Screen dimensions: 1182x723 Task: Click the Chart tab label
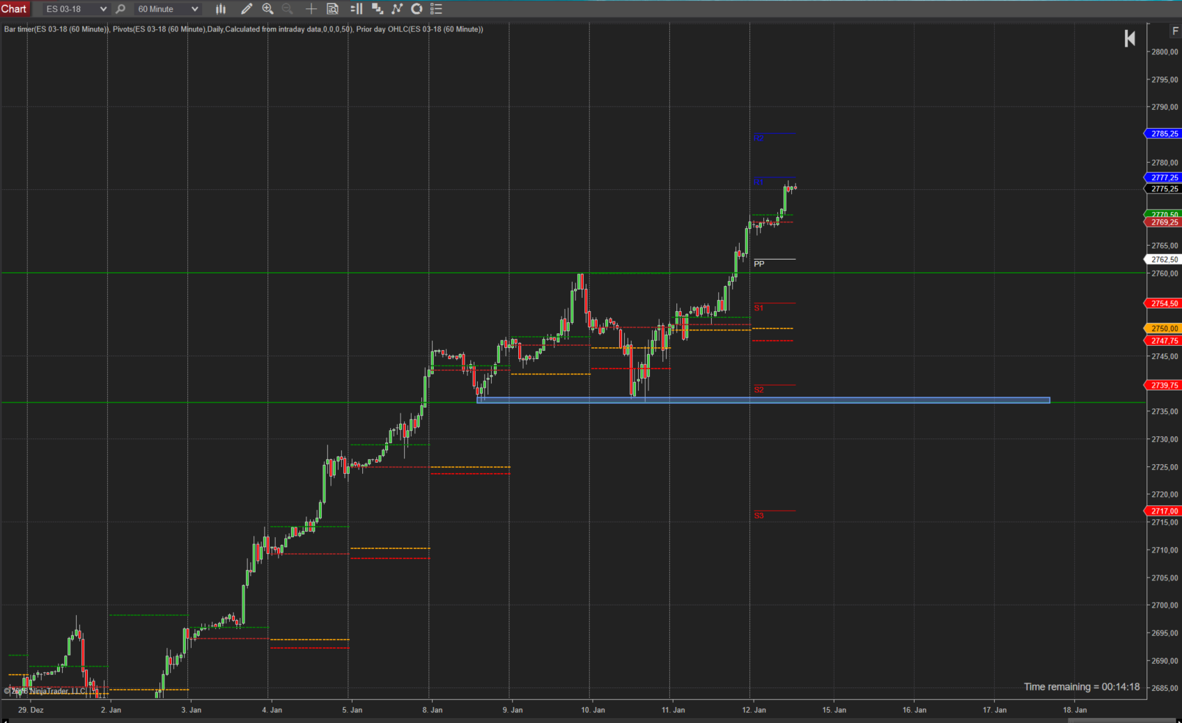click(14, 9)
